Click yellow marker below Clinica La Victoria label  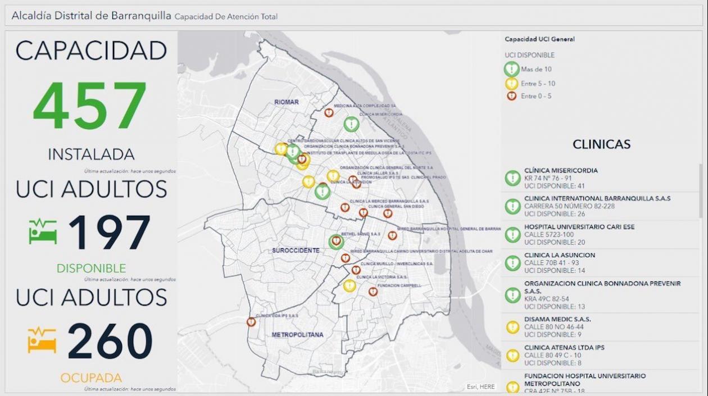click(x=350, y=286)
